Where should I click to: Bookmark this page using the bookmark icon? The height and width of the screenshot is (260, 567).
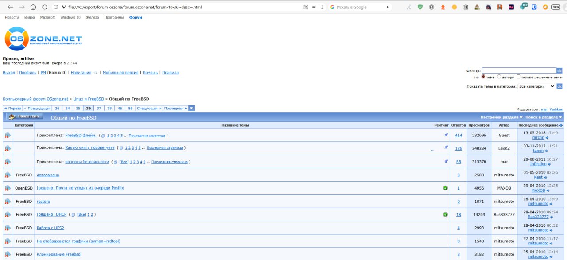click(x=322, y=7)
